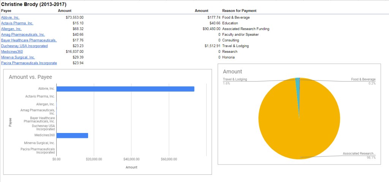Viewport: 389px width, 182px height.
Task: Open the Actavis Pharma, Inc. link
Action: (x=17, y=23)
